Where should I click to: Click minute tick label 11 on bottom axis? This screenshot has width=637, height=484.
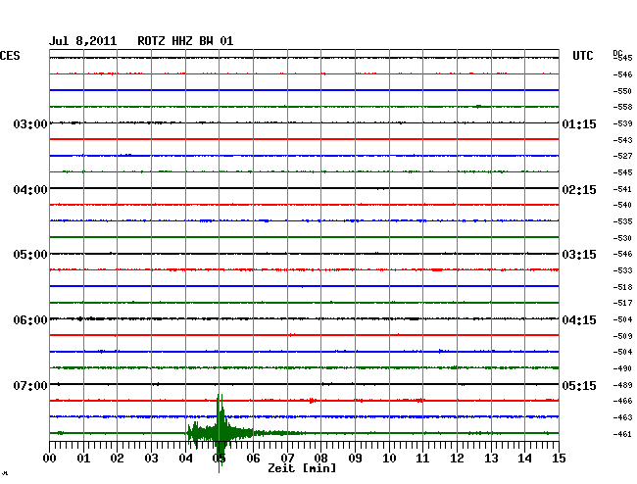tap(422, 459)
